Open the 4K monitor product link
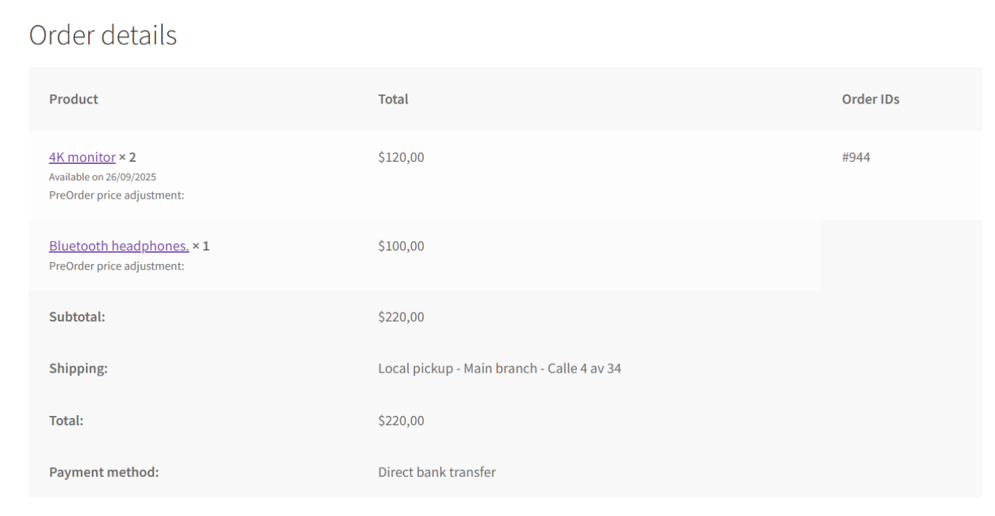 coord(82,157)
